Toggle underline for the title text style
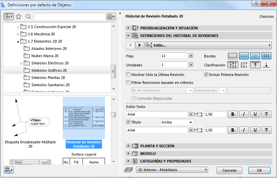The width and height of the screenshot is (277, 178). tap(255, 130)
